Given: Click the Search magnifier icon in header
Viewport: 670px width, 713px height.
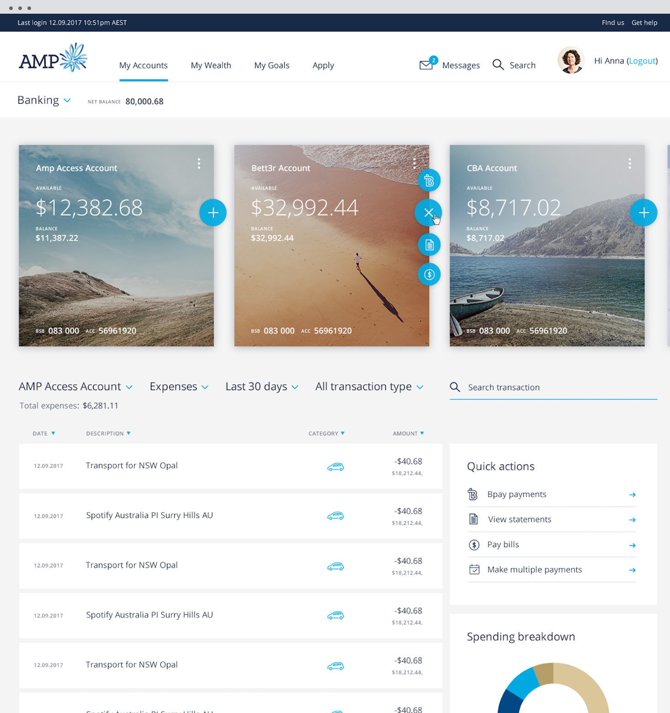Looking at the screenshot, I should (x=498, y=65).
